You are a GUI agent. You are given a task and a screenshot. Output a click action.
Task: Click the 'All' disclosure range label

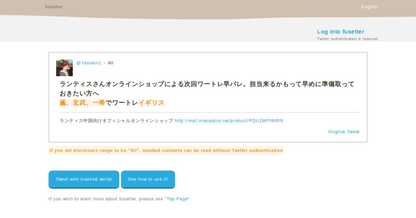[x=111, y=63]
